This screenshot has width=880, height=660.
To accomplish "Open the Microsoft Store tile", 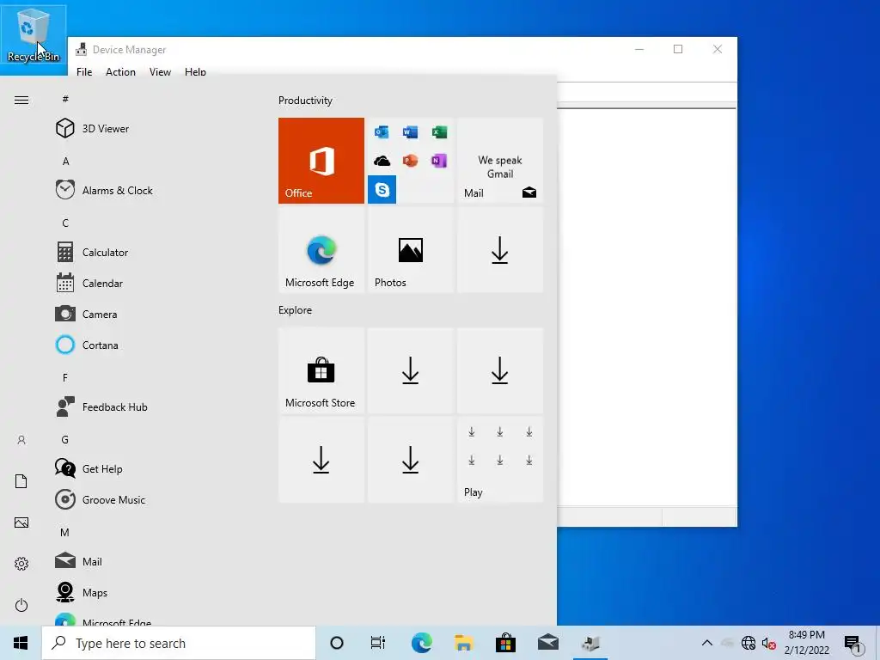I will tap(321, 370).
